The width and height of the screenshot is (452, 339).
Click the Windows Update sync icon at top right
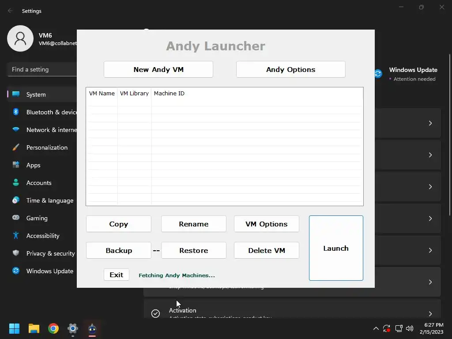coord(378,74)
